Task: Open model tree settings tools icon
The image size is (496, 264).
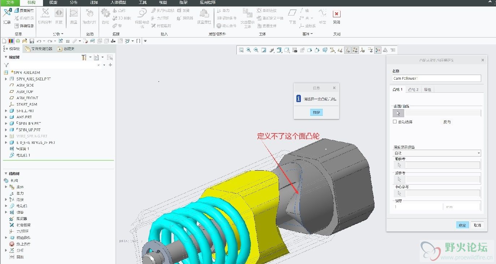Action: pos(84,57)
